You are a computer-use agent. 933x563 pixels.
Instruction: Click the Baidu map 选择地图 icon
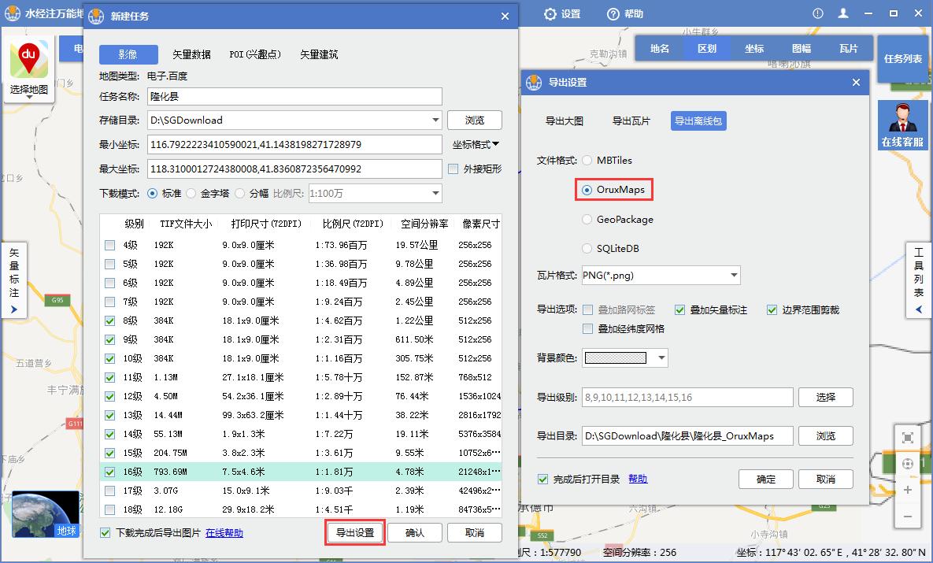[x=30, y=59]
